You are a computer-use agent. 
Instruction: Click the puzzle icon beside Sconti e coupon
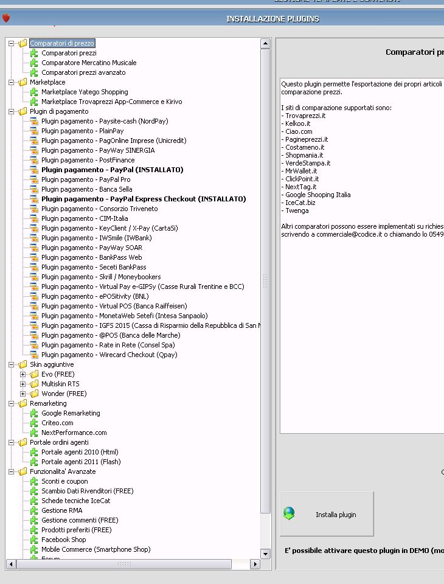pyautogui.click(x=34, y=481)
